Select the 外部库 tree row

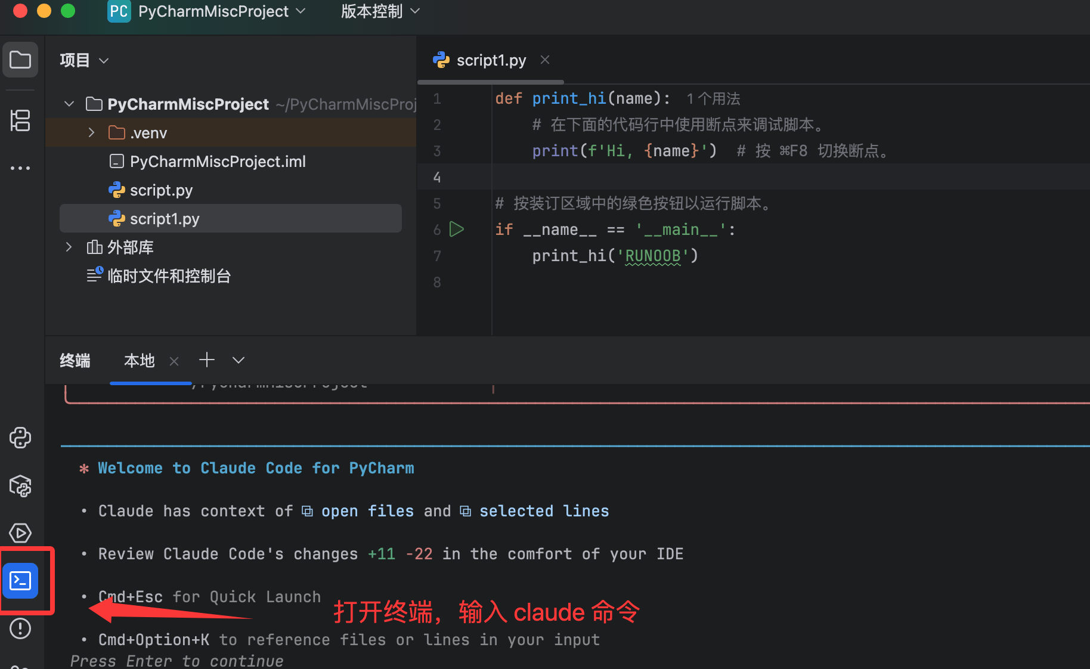point(231,247)
